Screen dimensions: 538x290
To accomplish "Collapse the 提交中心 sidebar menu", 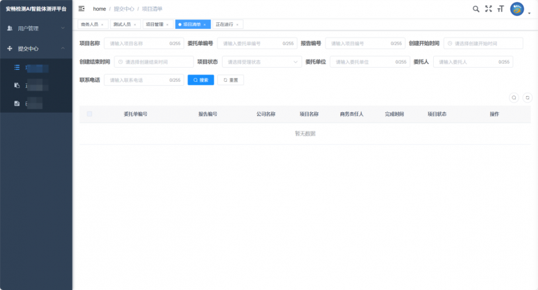I will coord(36,48).
